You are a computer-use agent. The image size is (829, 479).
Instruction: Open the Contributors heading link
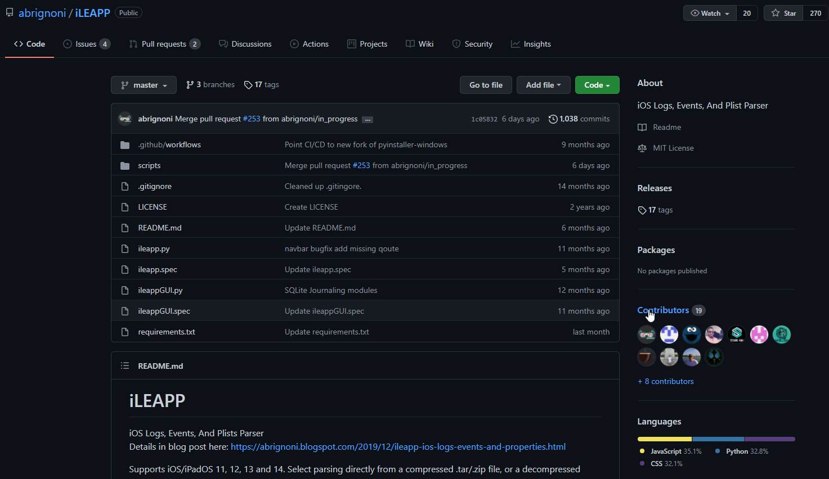pos(663,310)
